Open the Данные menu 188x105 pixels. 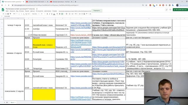point(33,11)
